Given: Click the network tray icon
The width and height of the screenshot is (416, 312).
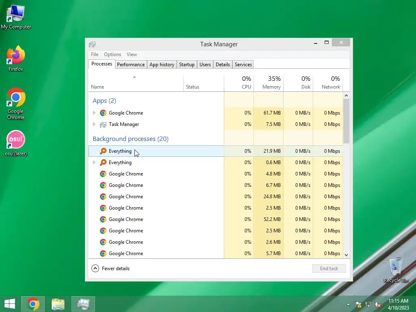Looking at the screenshot, I should click(368, 304).
